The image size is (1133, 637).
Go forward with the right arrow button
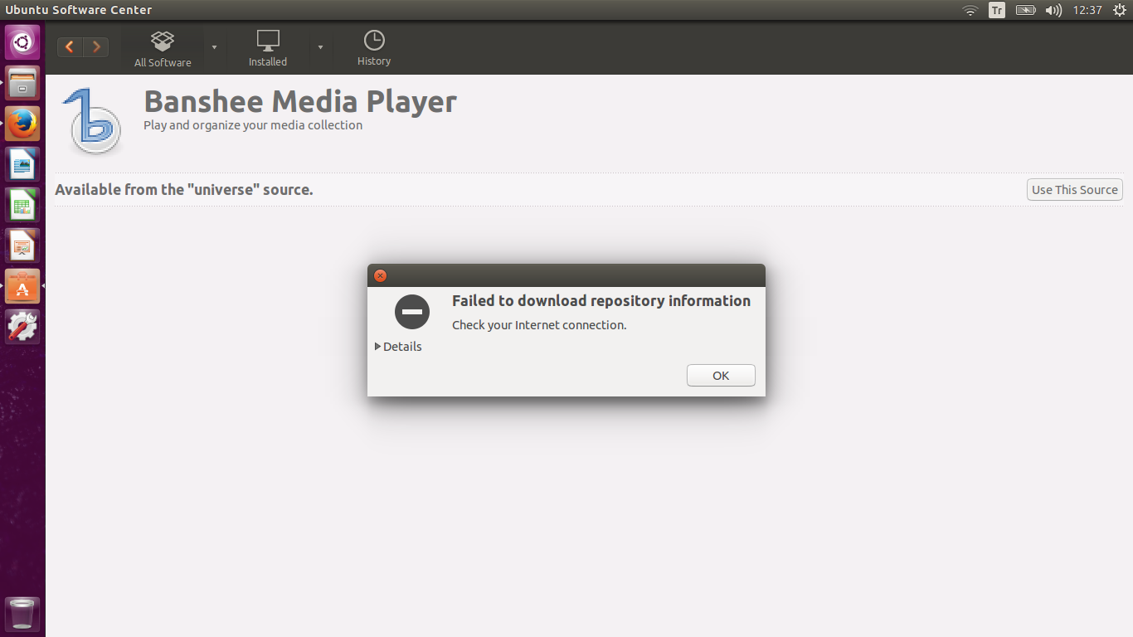[96, 46]
